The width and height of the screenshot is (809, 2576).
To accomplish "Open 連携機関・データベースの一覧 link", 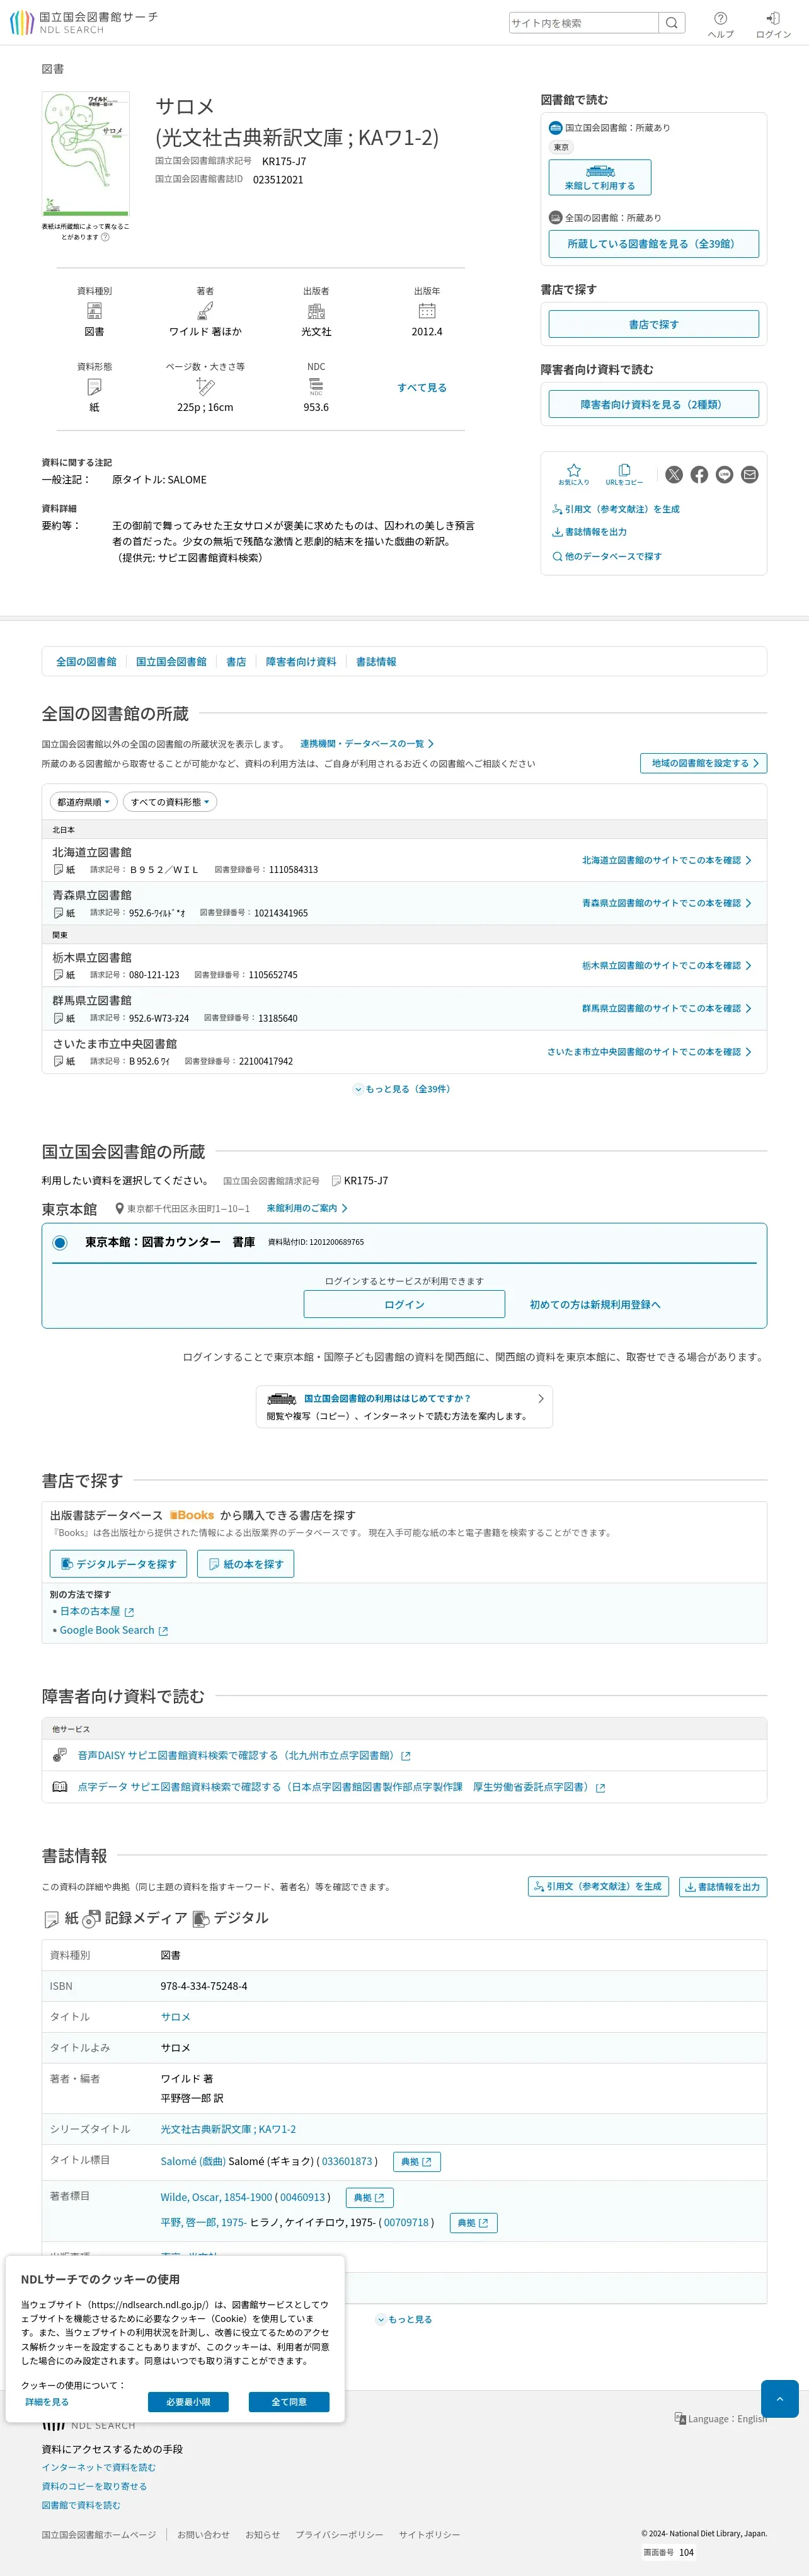I will point(367,744).
